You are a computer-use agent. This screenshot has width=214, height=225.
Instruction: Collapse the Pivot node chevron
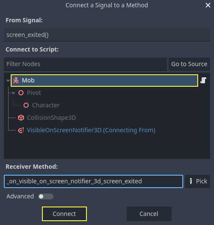click(13, 93)
